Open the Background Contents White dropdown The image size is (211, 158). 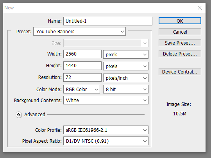(x=106, y=100)
